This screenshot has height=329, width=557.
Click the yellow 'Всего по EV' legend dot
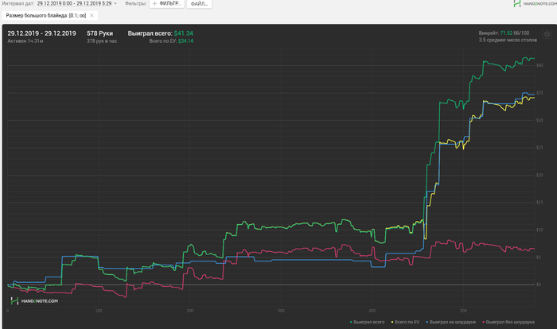(x=392, y=323)
